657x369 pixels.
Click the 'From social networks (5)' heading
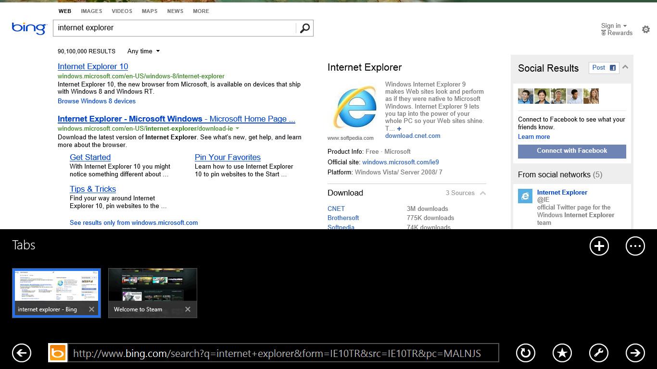pos(560,175)
